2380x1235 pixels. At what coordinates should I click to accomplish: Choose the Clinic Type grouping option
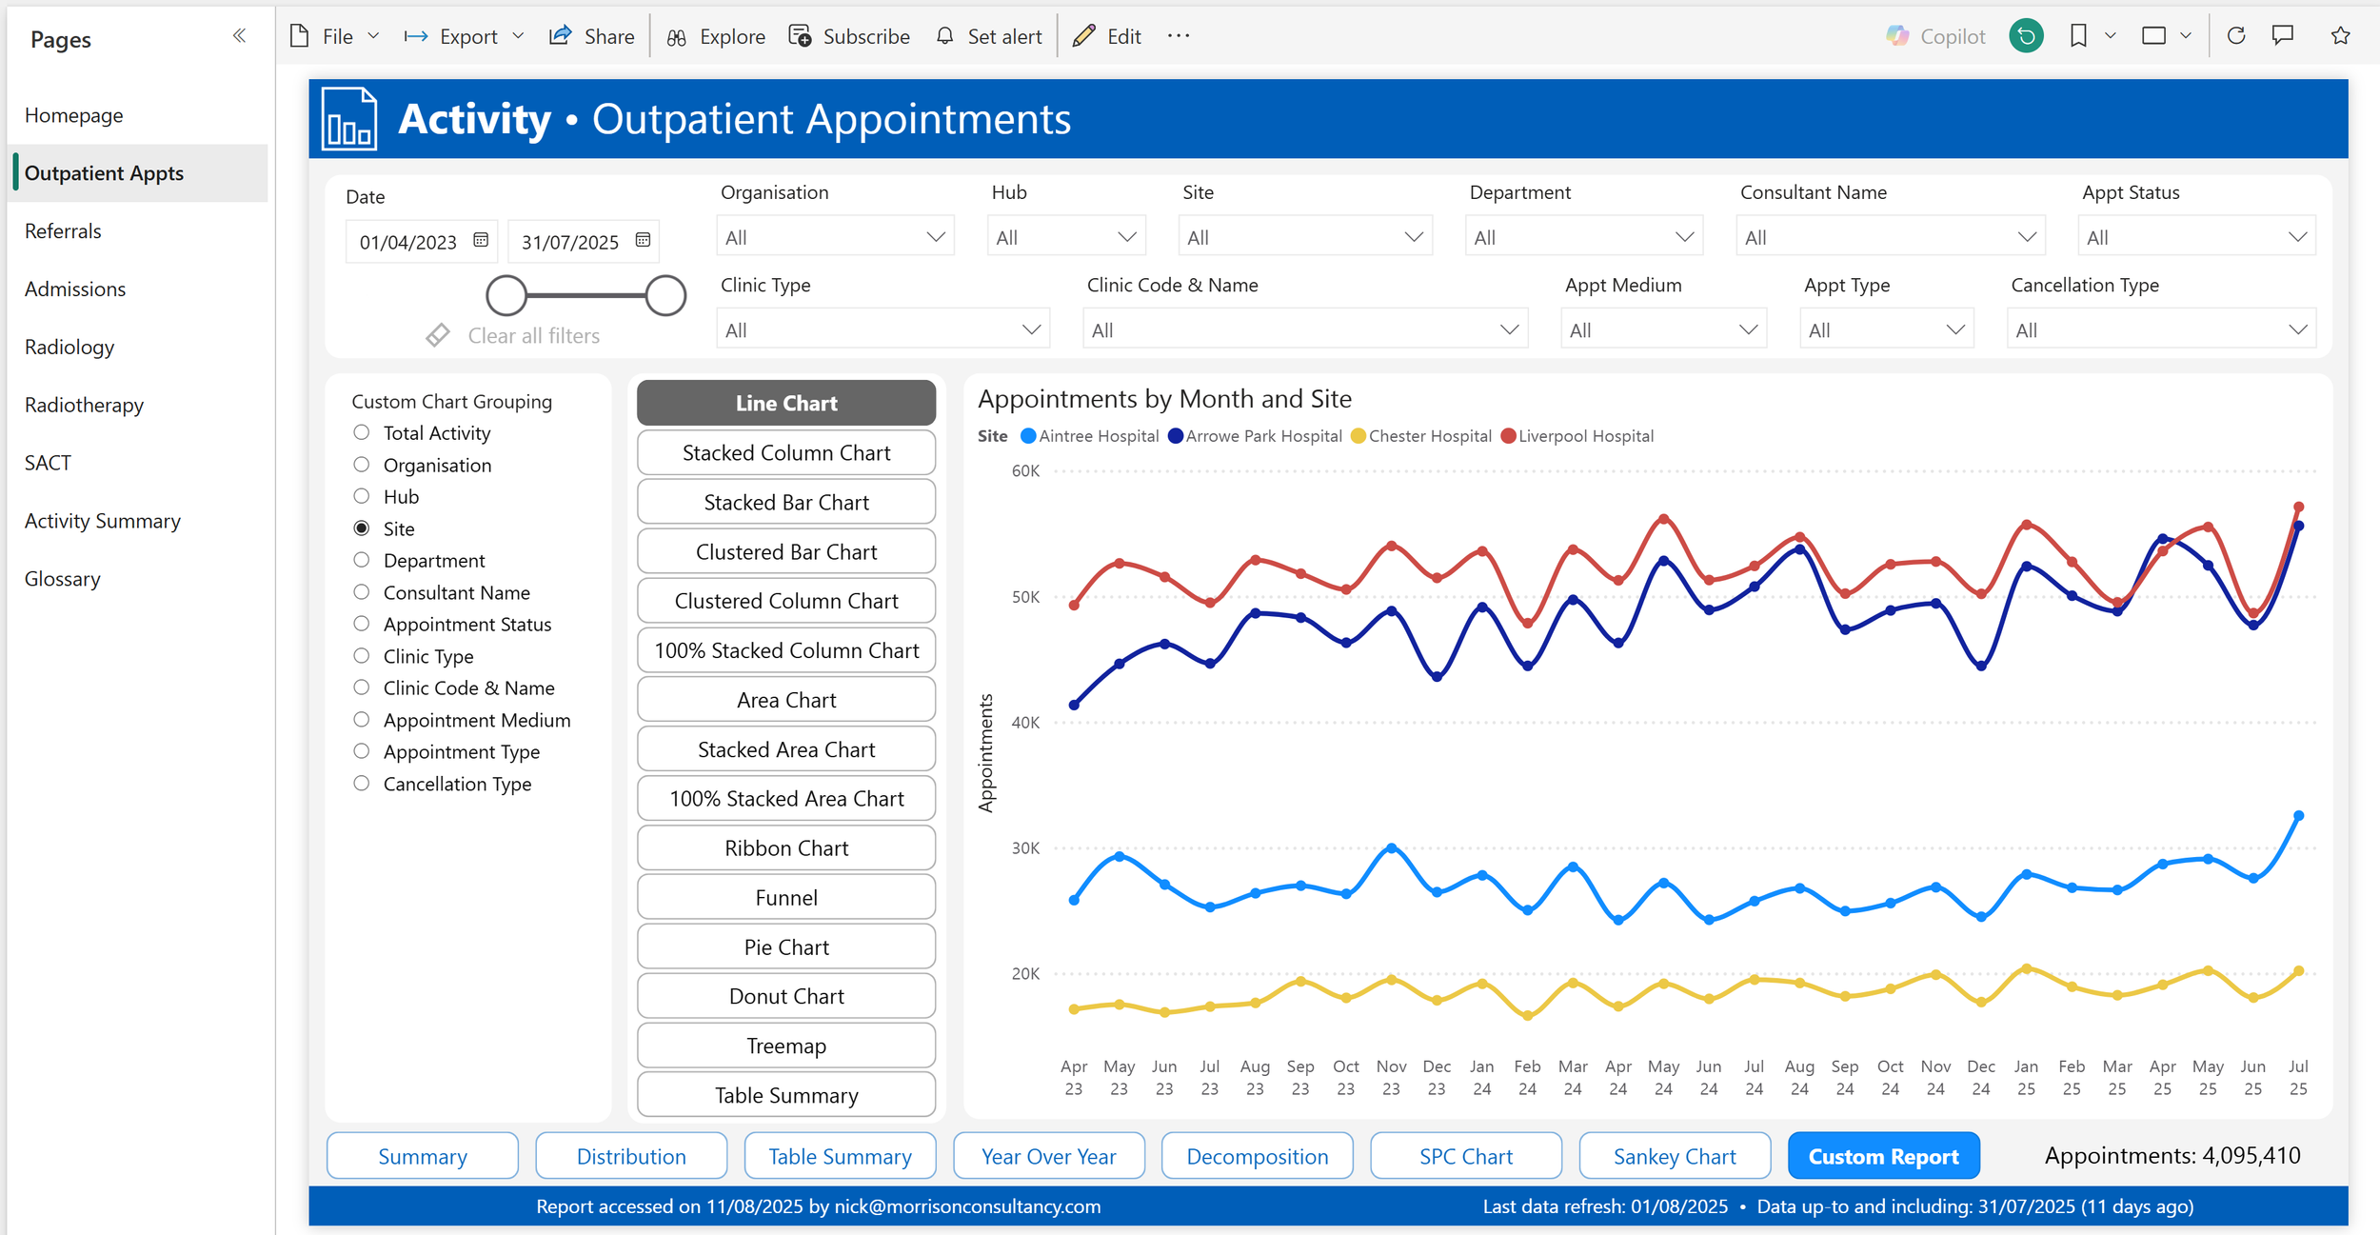(x=362, y=656)
